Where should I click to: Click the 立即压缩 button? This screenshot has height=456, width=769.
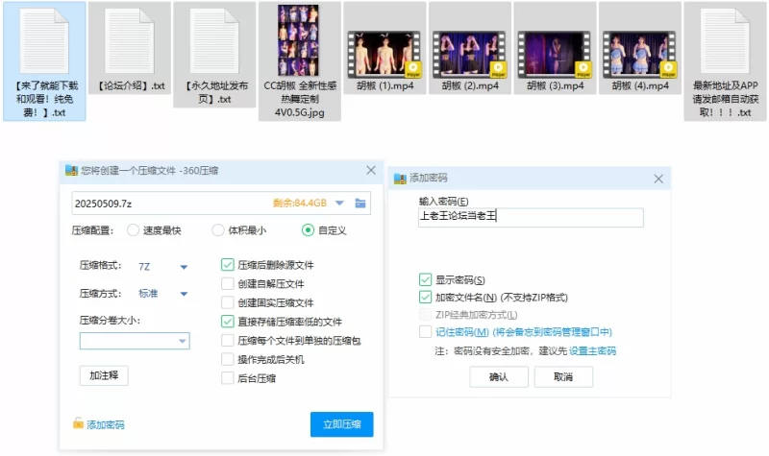point(342,424)
